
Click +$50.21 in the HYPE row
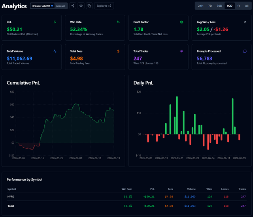click(x=149, y=197)
